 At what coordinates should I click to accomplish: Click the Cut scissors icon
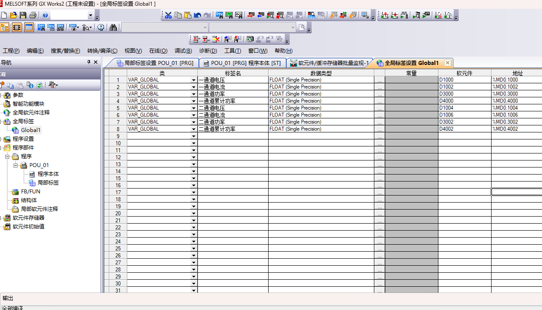[168, 15]
